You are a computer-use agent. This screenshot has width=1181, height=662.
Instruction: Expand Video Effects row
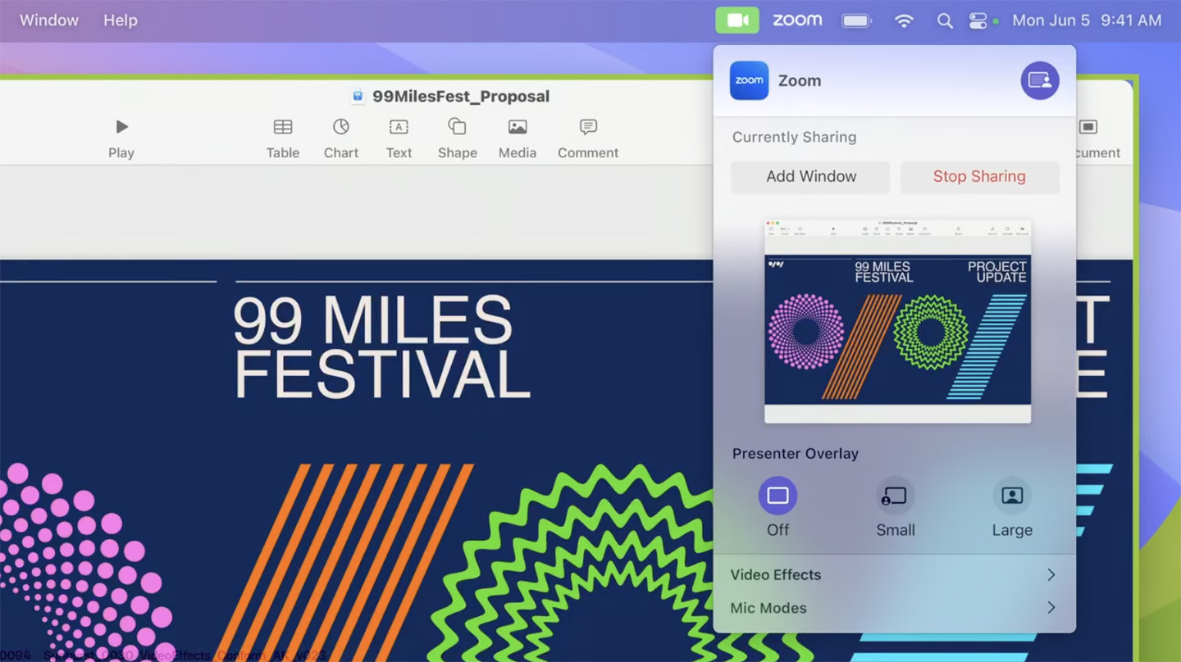(x=894, y=575)
